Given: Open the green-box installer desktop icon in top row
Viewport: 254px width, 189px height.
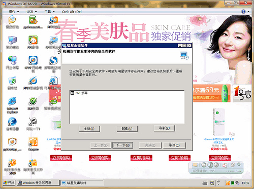Looking at the screenshot, I should tap(33, 20).
